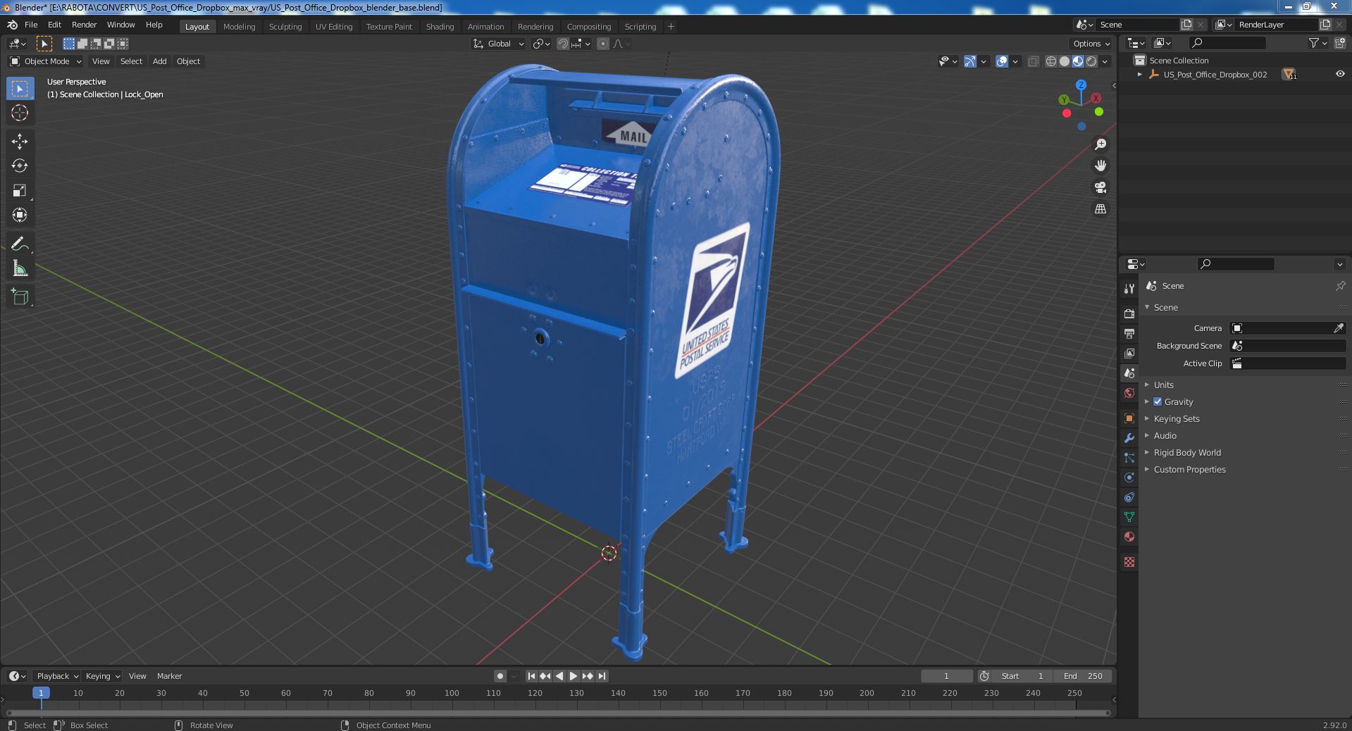This screenshot has width=1352, height=731.
Task: Select the Scale tool
Action: pyautogui.click(x=20, y=191)
